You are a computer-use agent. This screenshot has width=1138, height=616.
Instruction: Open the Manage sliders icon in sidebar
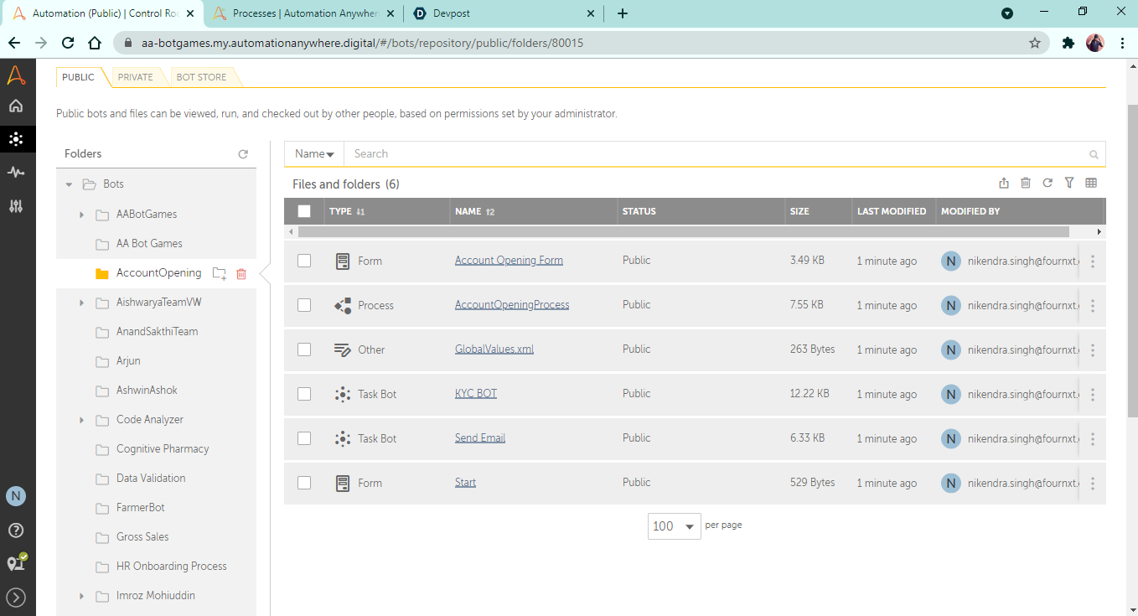pos(16,205)
